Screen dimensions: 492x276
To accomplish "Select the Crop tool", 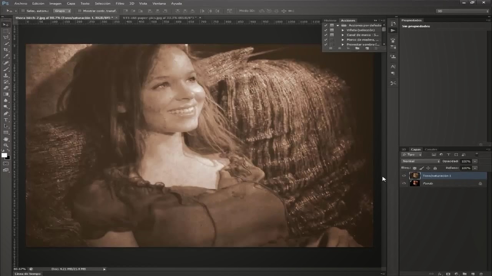I will [6, 49].
